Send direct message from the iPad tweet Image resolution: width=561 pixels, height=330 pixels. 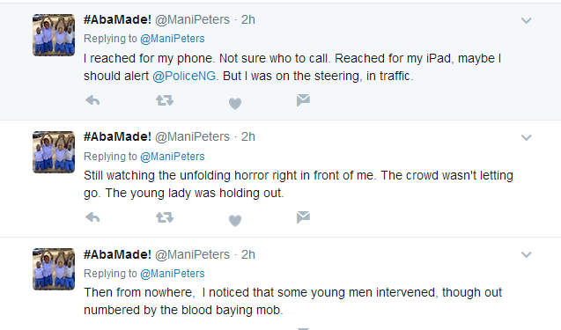(303, 100)
